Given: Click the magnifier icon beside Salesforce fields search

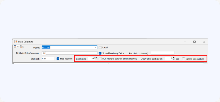Looking at the screenshot, I should [44, 53].
